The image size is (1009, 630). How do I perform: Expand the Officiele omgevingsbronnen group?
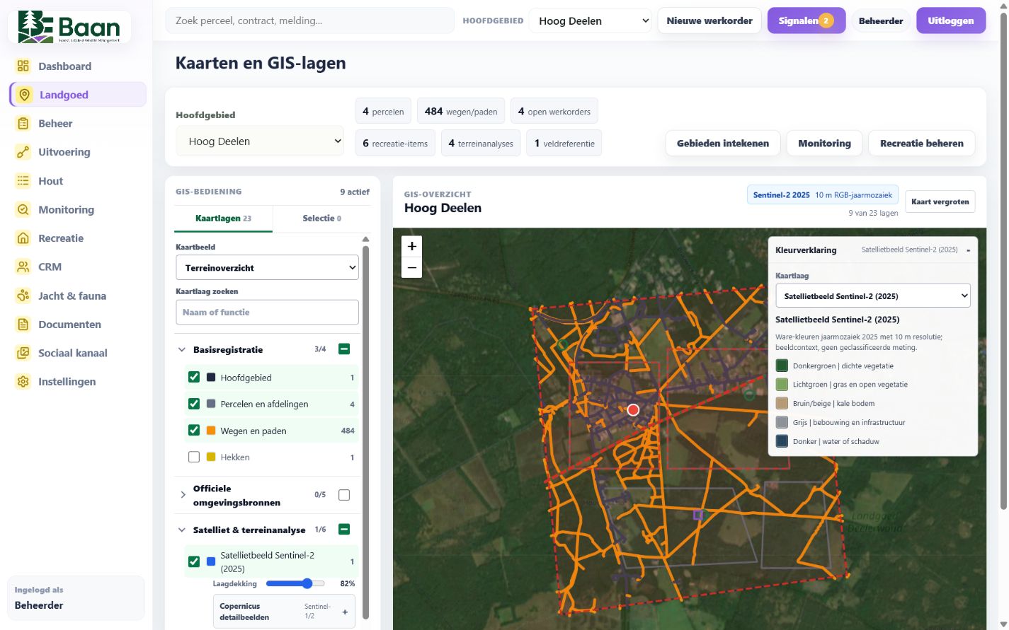182,495
